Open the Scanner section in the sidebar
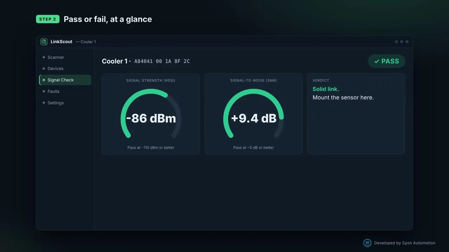449x252 pixels. [x=65, y=57]
